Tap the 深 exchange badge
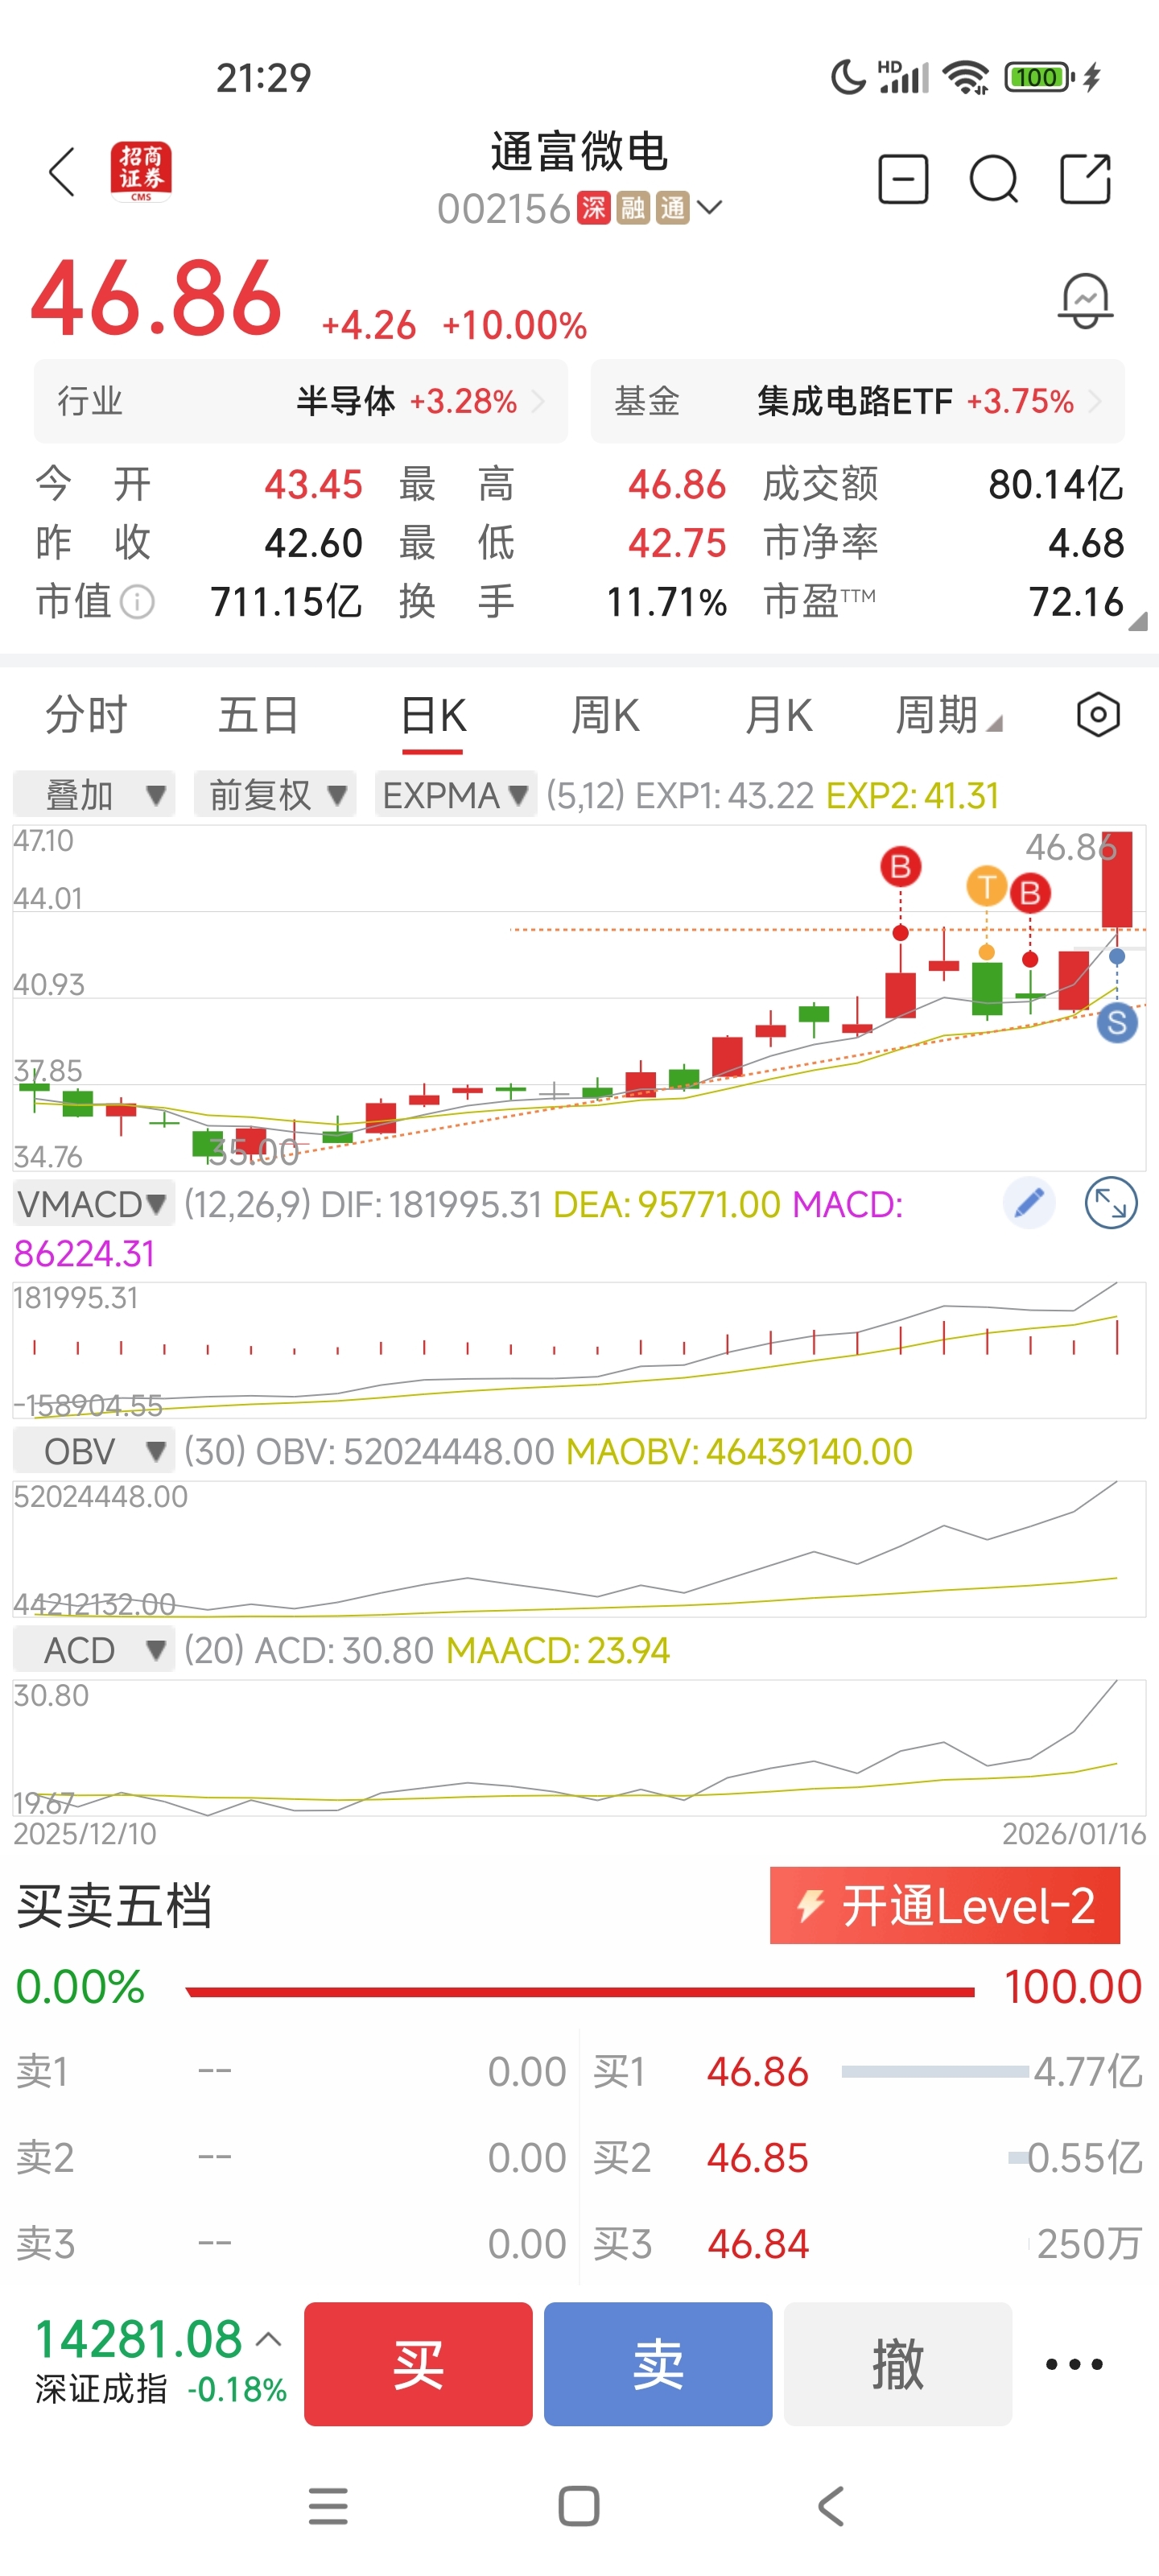Image resolution: width=1159 pixels, height=2576 pixels. (593, 208)
